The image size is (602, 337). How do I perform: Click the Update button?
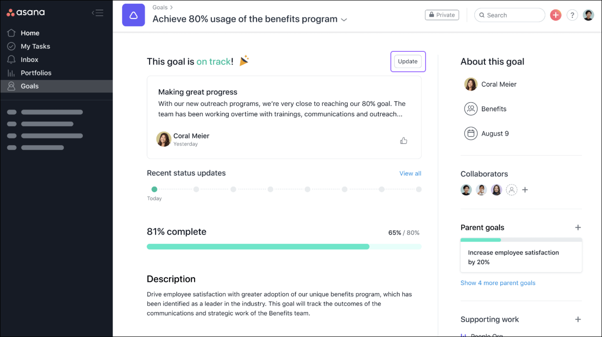coord(408,62)
